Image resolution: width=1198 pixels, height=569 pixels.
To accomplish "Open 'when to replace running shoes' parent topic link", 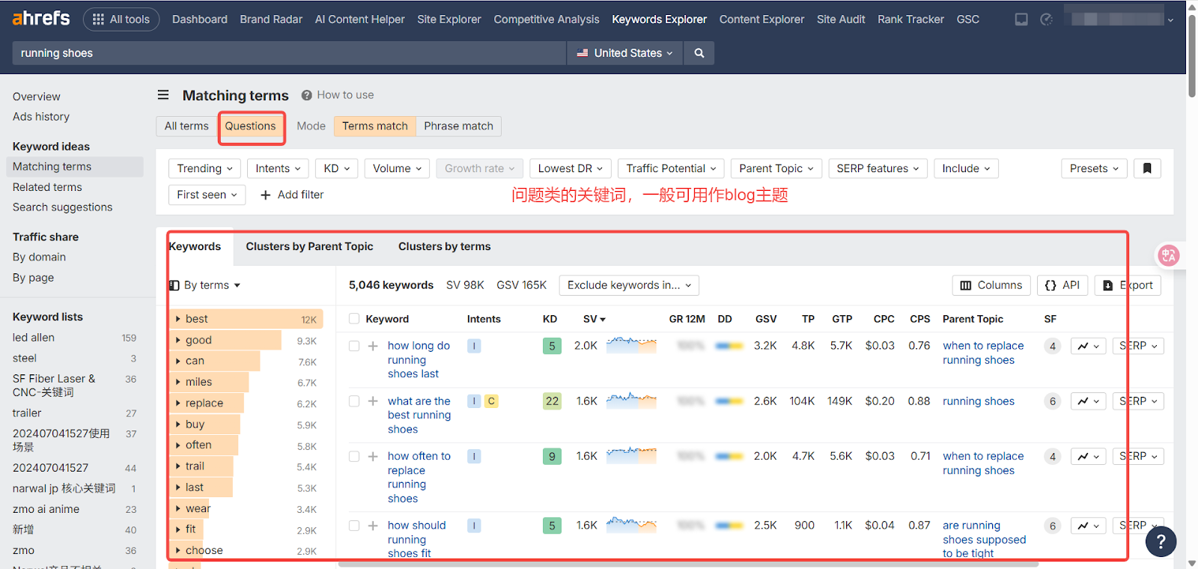I will (x=982, y=353).
